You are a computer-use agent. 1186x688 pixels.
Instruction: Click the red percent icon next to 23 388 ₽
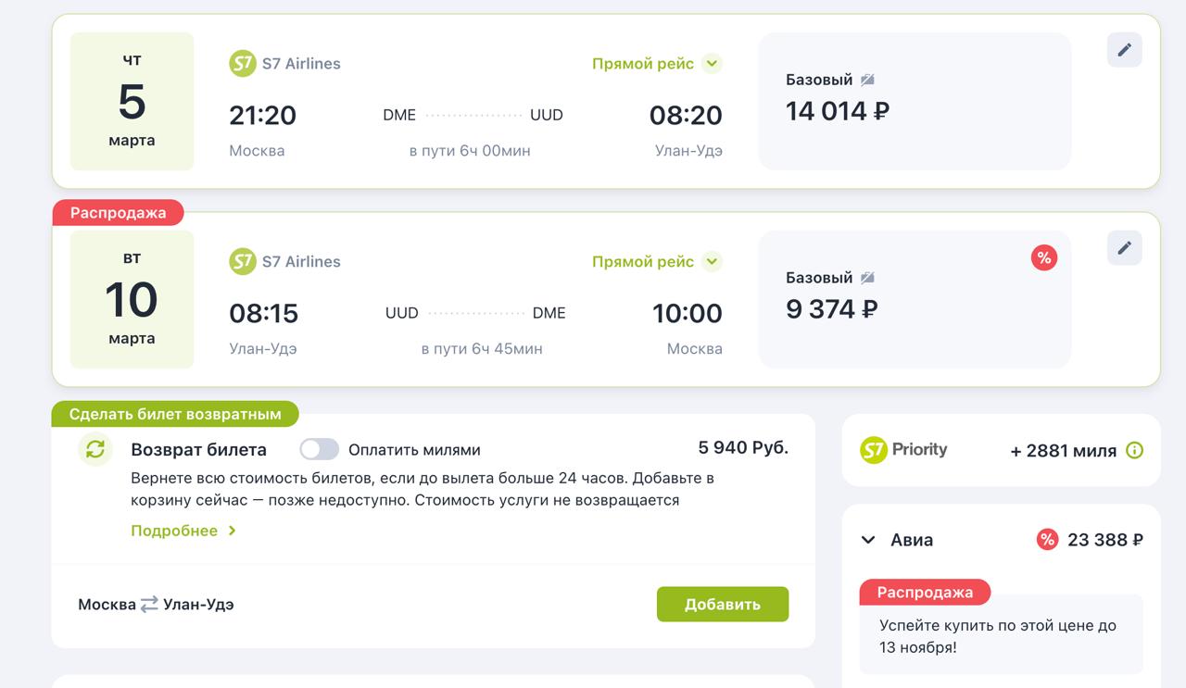click(1047, 540)
